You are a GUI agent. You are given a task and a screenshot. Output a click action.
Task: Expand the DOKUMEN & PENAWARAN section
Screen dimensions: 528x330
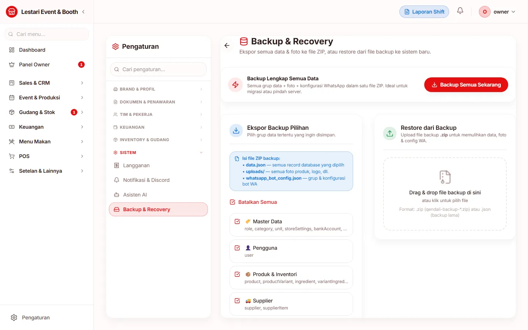tap(158, 102)
